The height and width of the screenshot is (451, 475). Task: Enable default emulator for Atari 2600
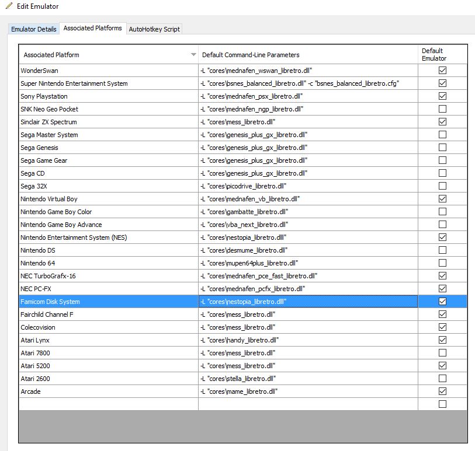[x=443, y=379]
